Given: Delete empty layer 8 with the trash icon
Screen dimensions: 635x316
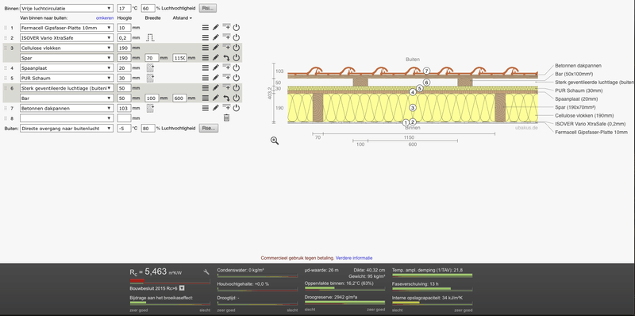Looking at the screenshot, I should [227, 118].
